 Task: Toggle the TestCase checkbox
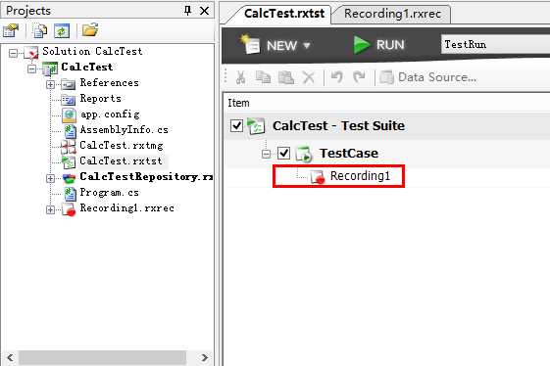tap(283, 153)
